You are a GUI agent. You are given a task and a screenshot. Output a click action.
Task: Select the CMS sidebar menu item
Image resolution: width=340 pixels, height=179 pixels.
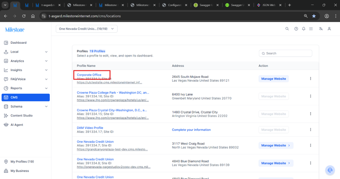pos(26,97)
